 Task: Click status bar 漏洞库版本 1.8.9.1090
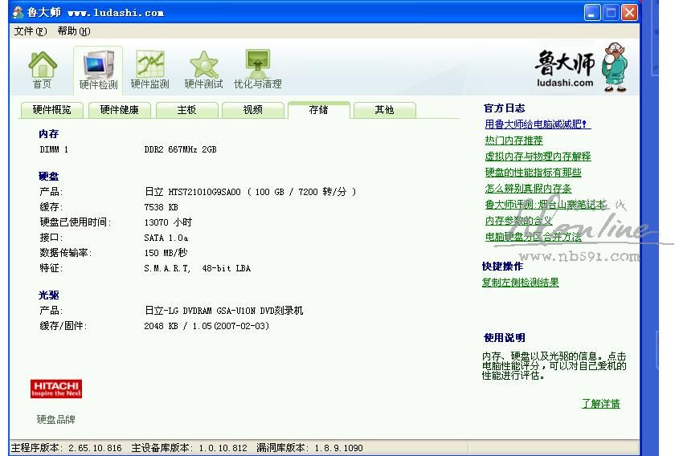[x=309, y=448]
